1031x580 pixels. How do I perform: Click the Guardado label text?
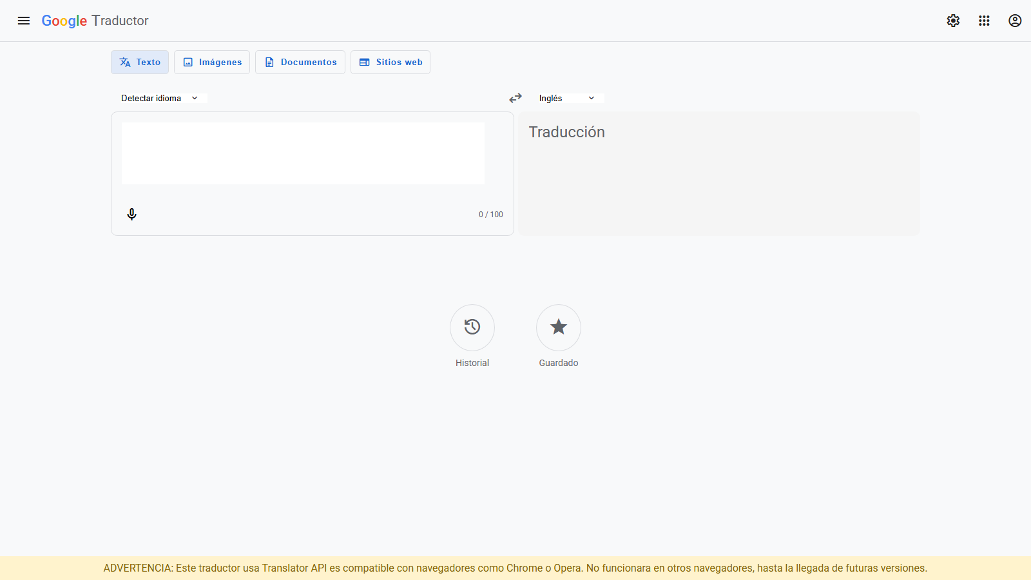click(558, 362)
